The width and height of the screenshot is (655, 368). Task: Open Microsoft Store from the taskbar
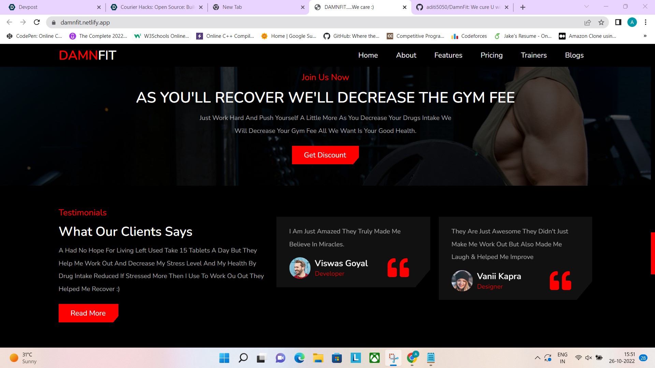[x=337, y=358]
